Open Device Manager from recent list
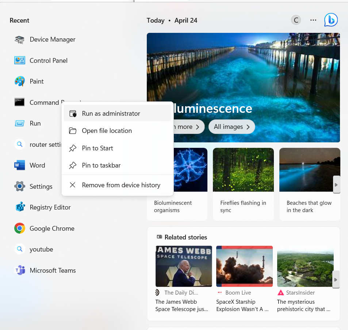 tap(52, 39)
